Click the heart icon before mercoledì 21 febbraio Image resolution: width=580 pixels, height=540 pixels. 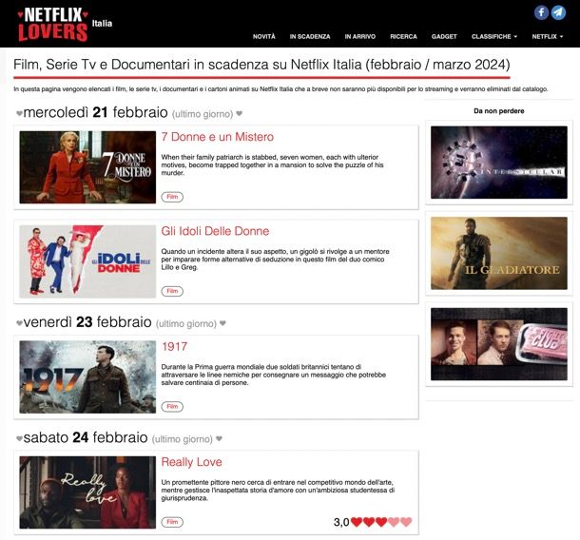tap(19, 113)
